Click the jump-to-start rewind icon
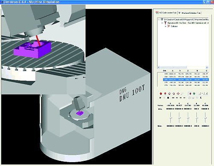214x166 pixels. point(173,98)
